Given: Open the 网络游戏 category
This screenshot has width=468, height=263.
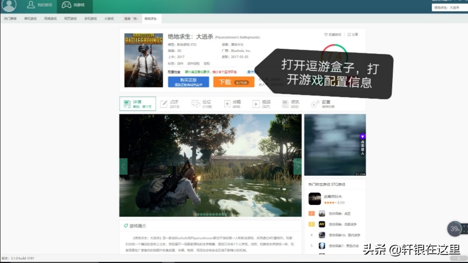Looking at the screenshot, I should (51, 18).
